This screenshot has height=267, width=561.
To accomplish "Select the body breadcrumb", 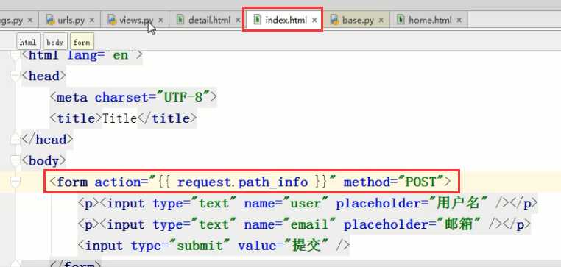I will [x=54, y=42].
